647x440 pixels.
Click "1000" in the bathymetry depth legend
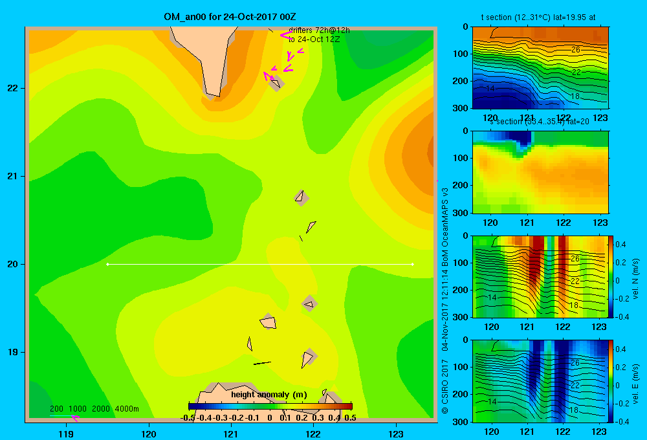tap(77, 409)
